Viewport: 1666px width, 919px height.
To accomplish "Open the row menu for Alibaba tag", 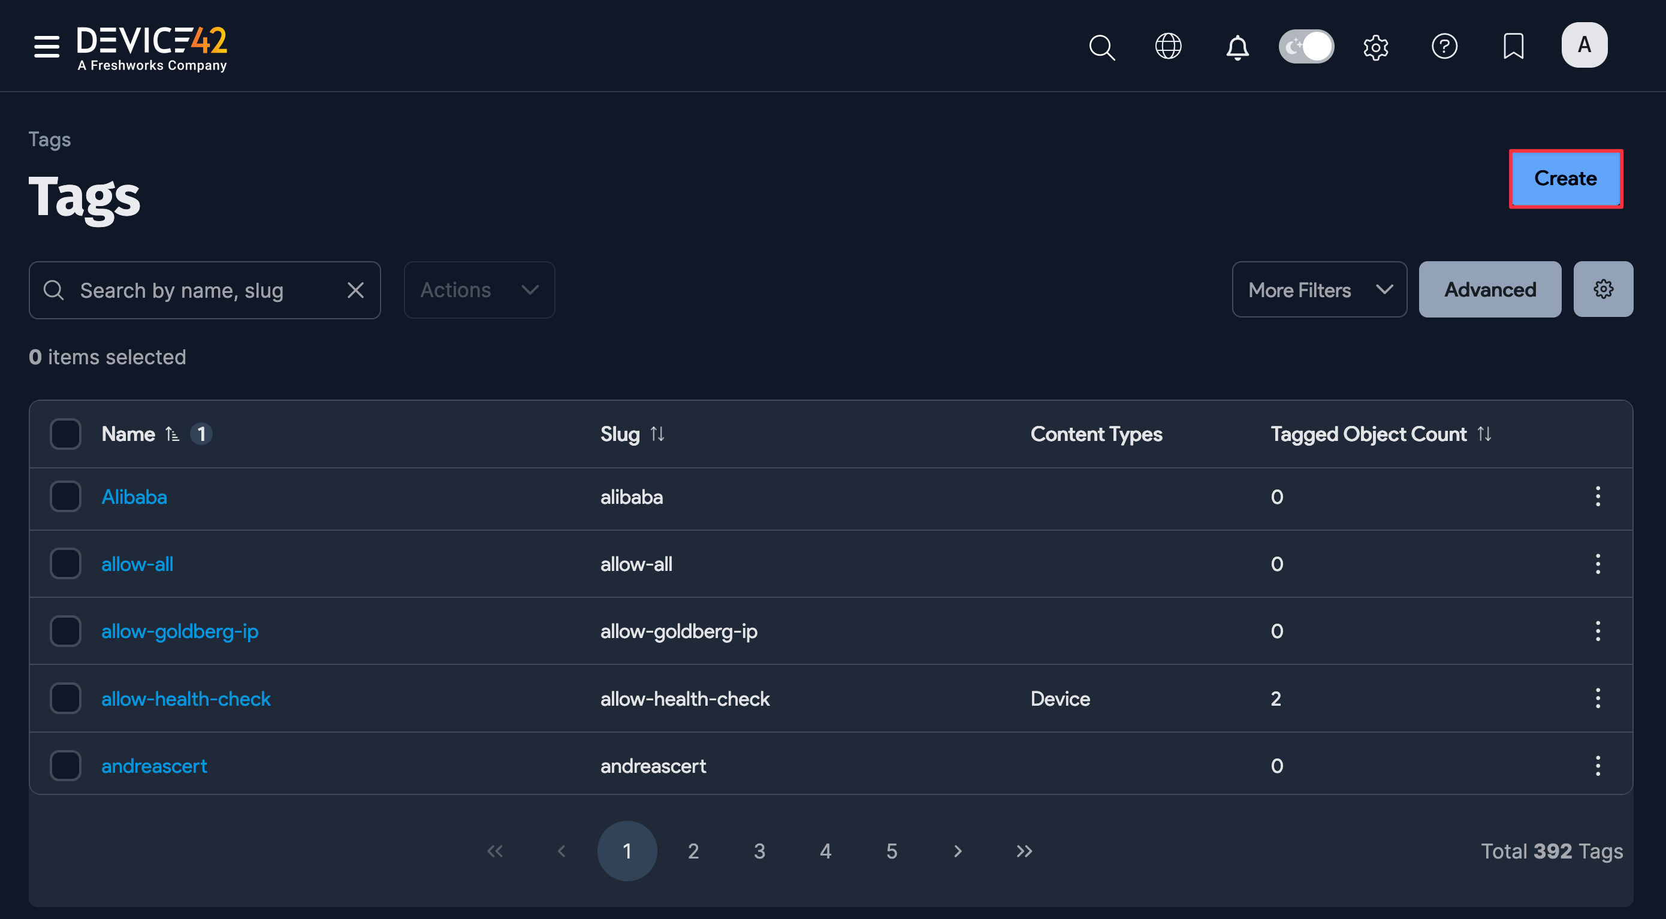I will 1598,497.
